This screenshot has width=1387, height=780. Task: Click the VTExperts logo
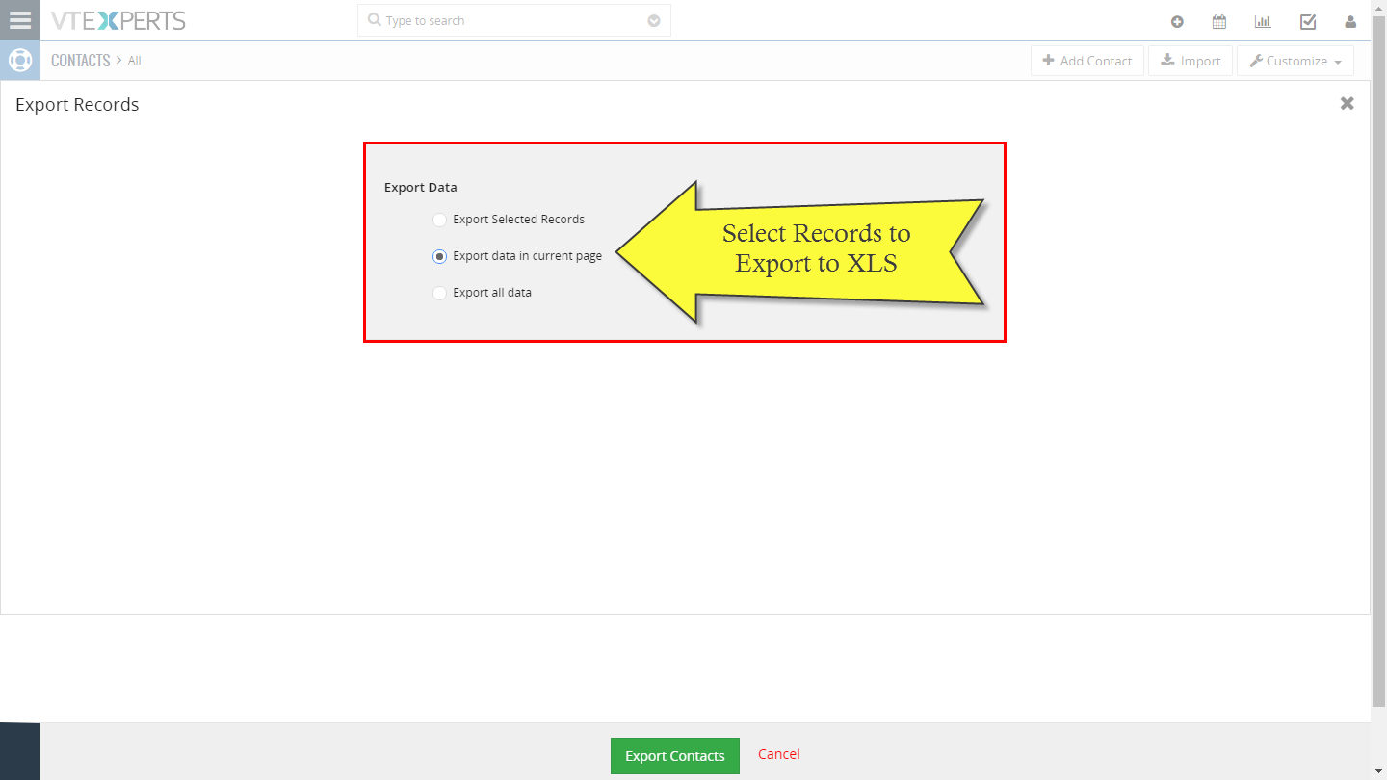pyautogui.click(x=118, y=20)
